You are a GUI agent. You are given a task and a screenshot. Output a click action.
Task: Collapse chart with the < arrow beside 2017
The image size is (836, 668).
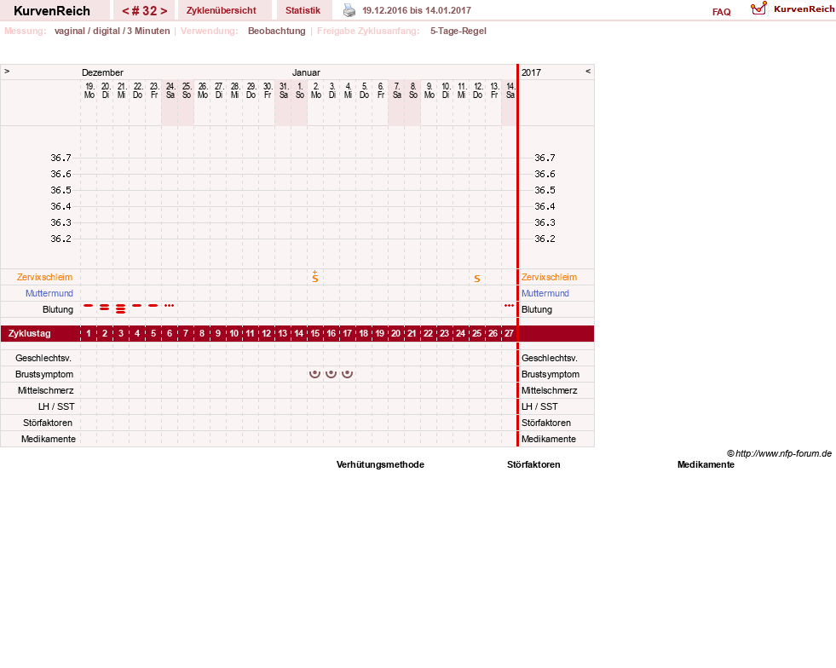588,71
